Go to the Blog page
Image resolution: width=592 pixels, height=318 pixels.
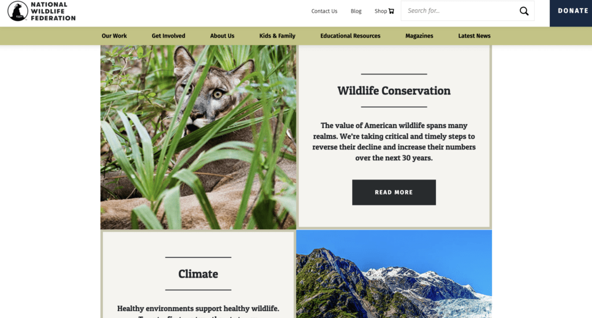point(356,11)
